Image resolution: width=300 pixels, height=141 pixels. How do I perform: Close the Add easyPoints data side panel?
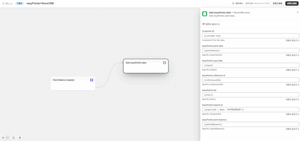pyautogui.click(x=297, y=12)
